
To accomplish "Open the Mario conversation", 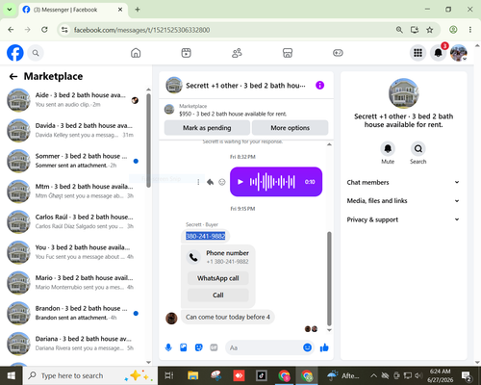I will 73,283.
